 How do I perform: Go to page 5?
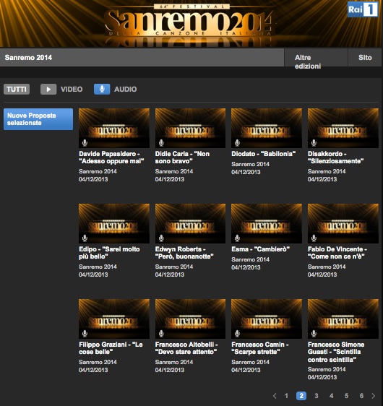346,396
